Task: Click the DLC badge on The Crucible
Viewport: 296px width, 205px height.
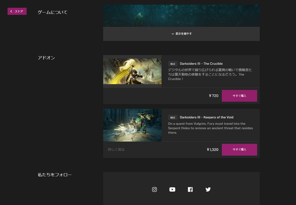Action: pyautogui.click(x=173, y=64)
